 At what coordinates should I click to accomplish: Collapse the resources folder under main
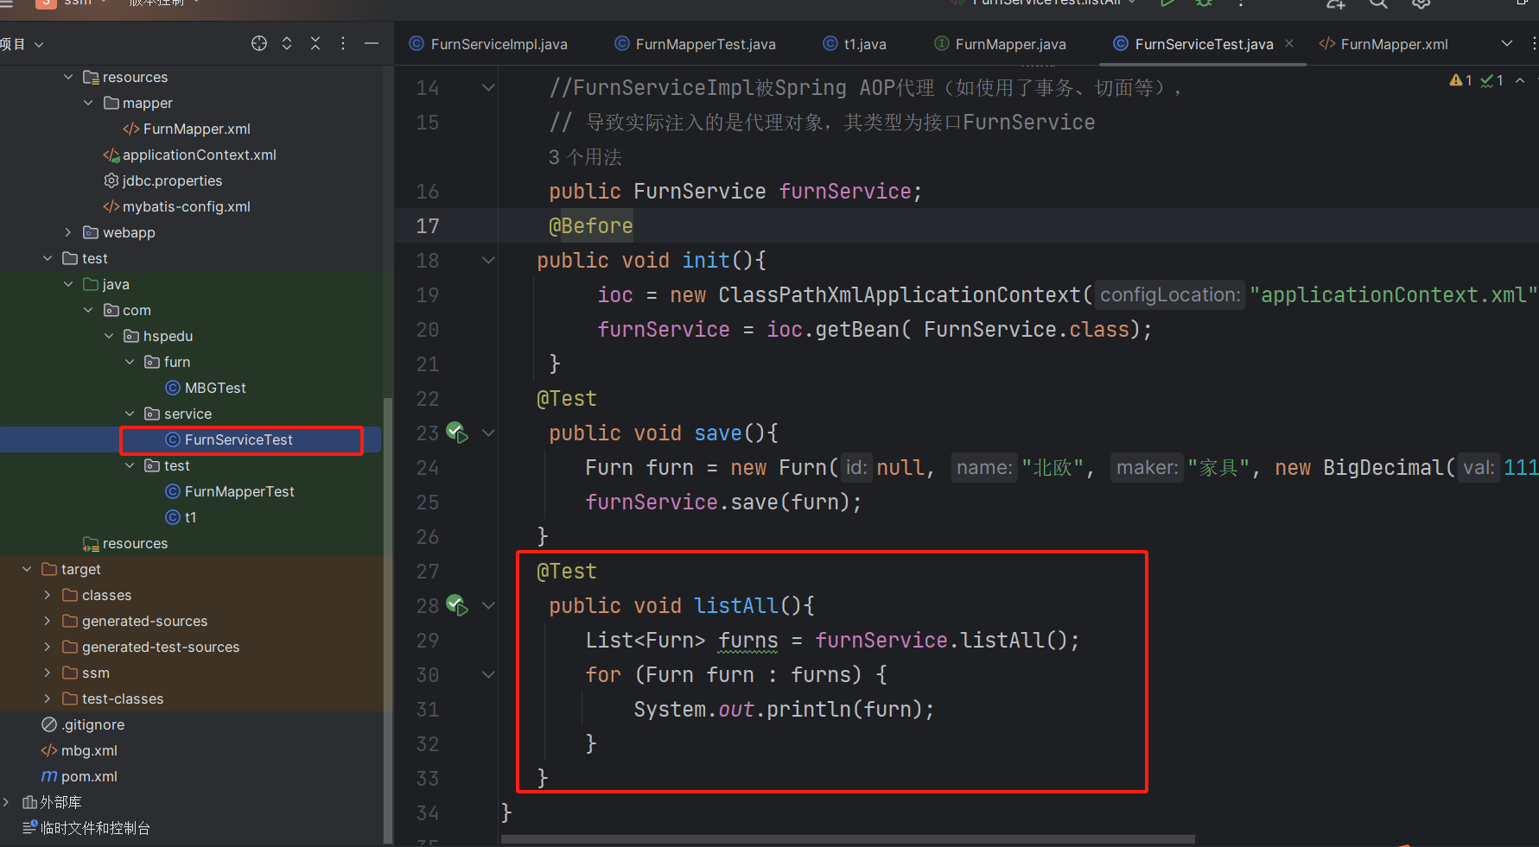click(68, 77)
